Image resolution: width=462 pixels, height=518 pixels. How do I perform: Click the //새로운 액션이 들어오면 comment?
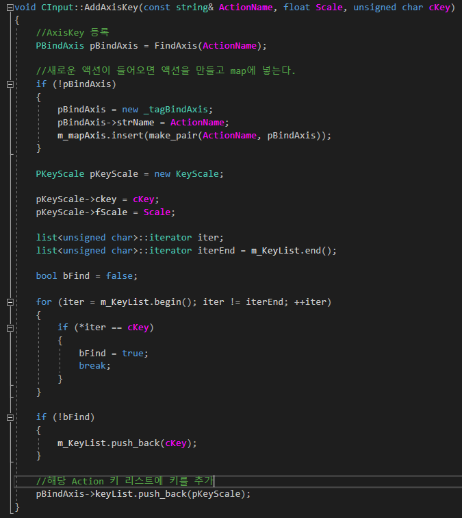pos(166,71)
